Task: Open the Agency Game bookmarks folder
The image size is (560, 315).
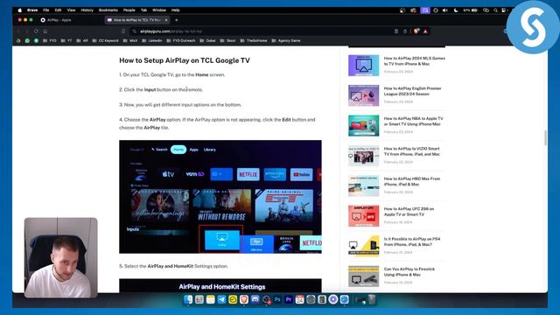Action: (286, 41)
